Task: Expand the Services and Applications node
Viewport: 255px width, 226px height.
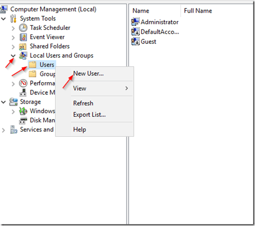Action: point(3,130)
